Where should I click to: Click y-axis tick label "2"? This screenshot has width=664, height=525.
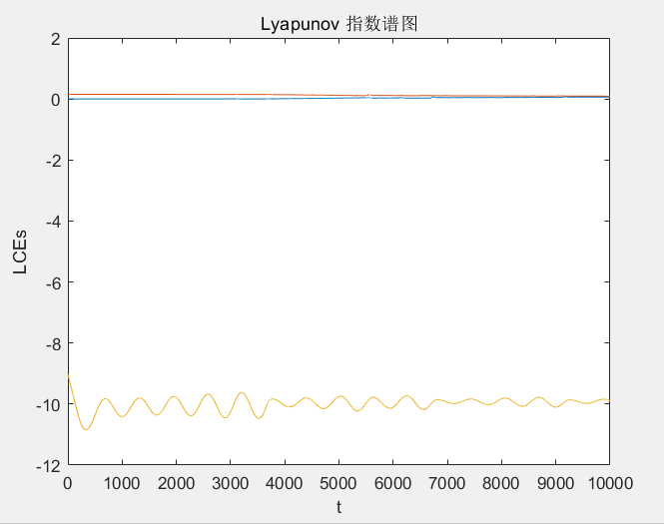click(56, 39)
